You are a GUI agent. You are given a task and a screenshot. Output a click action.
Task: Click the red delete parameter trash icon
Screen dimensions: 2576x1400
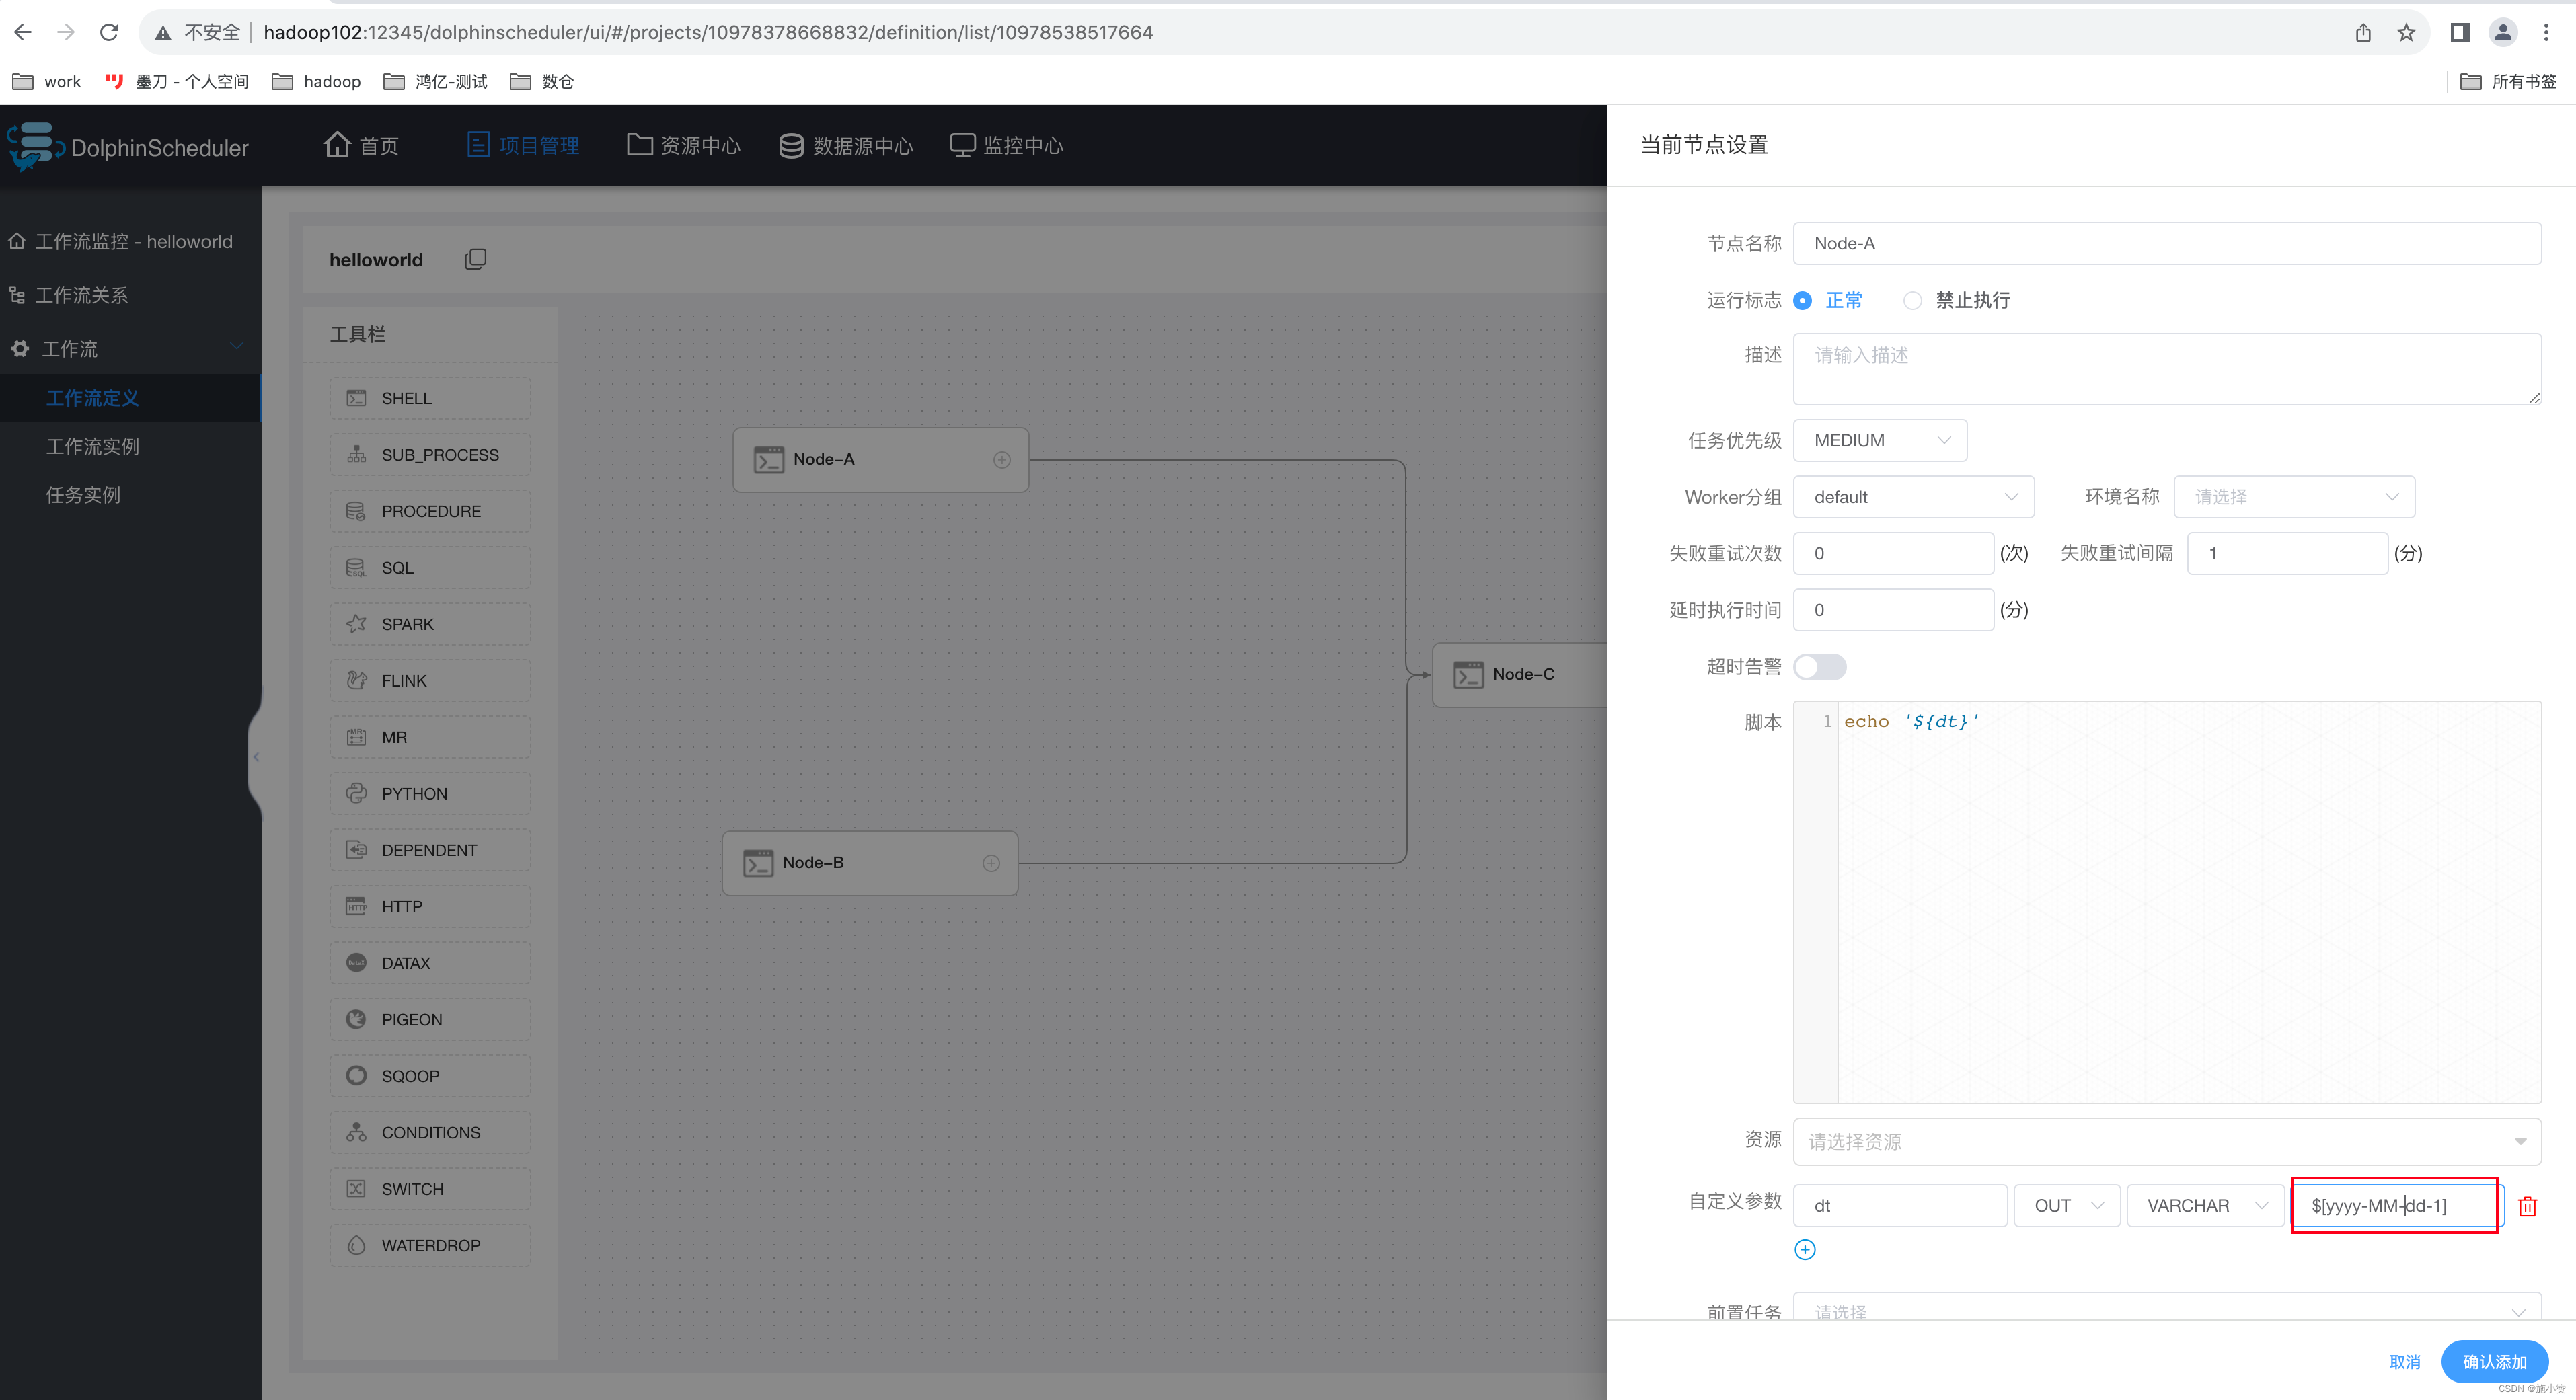pyautogui.click(x=2527, y=1206)
